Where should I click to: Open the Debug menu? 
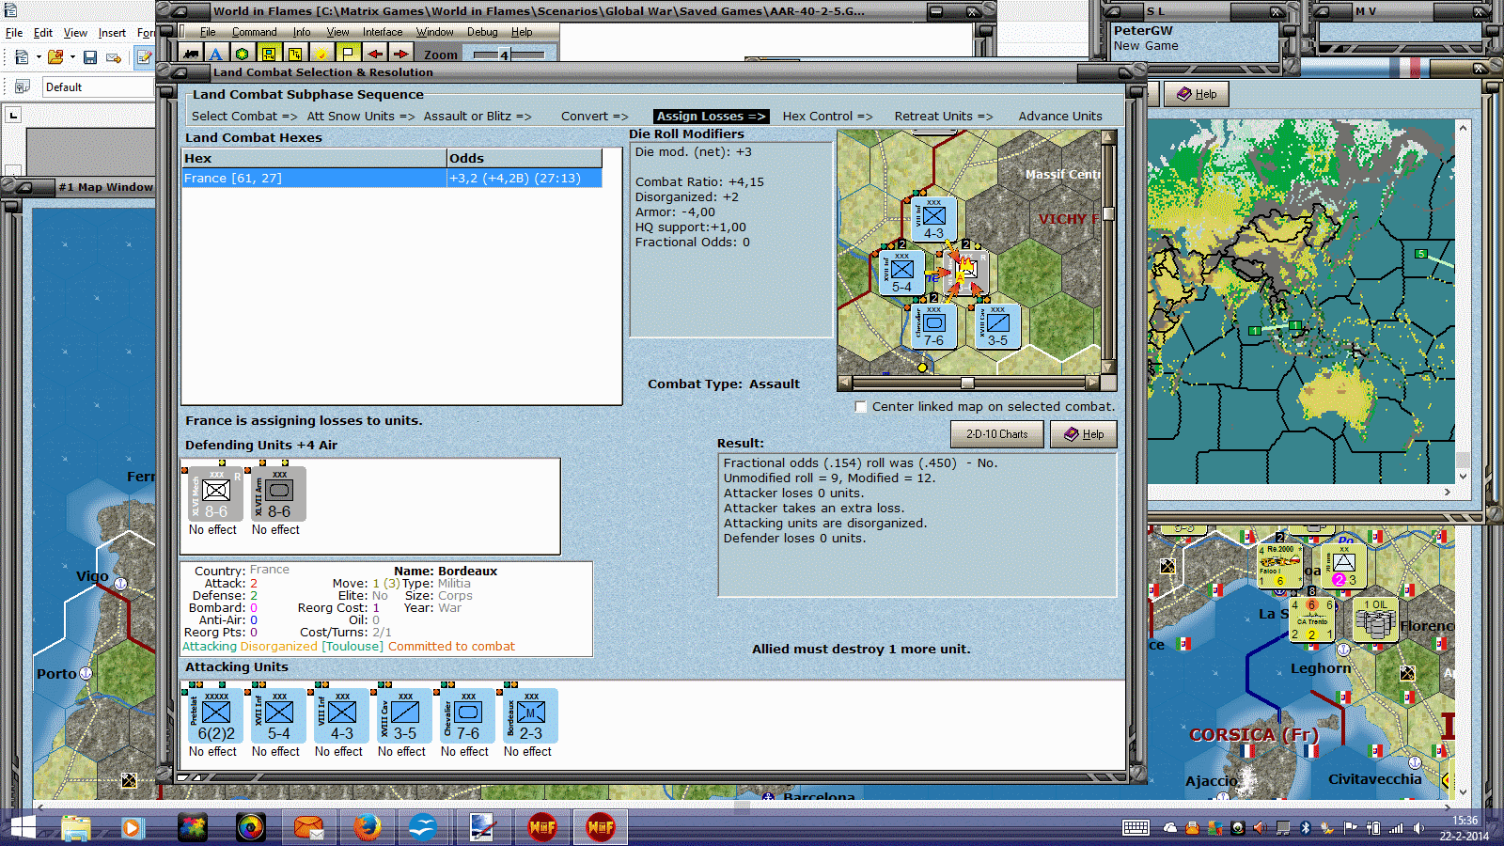point(482,32)
